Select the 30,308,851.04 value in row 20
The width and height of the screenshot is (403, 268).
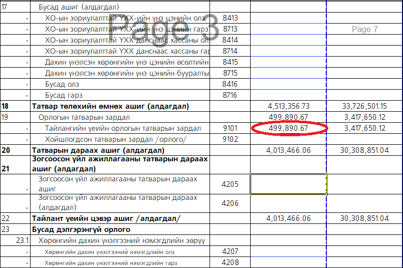(364, 150)
